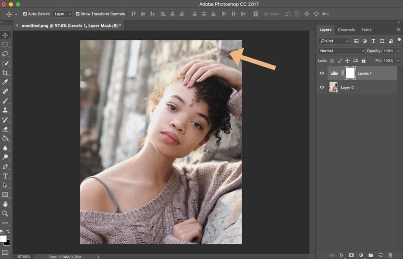403x259 pixels.
Task: Pick the Type tool
Action: click(6, 176)
